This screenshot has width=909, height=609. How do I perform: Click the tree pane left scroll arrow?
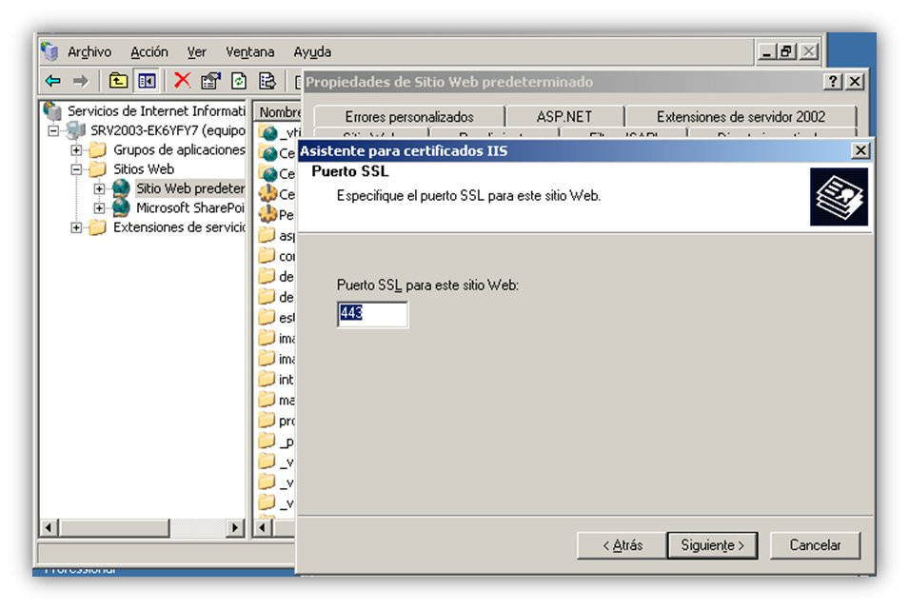(x=49, y=528)
